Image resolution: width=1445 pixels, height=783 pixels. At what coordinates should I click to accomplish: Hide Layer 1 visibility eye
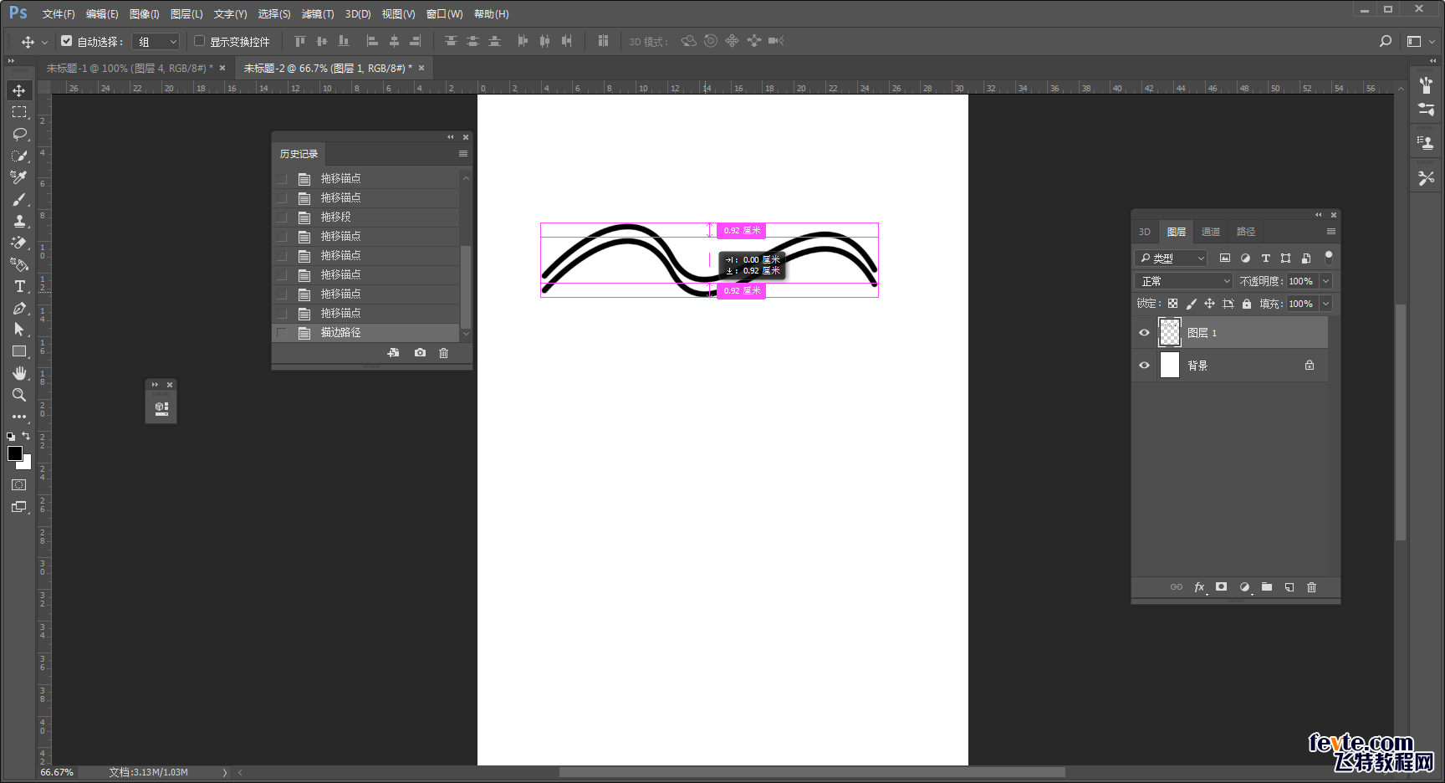(1145, 333)
